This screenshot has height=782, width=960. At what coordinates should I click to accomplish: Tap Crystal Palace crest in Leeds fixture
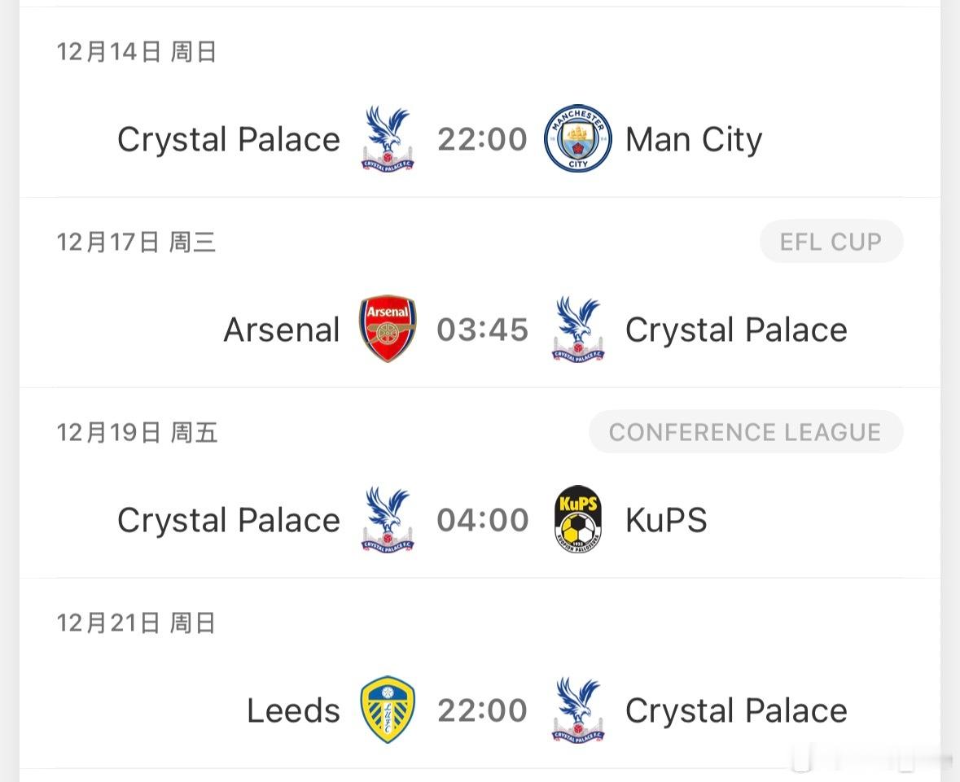pos(577,710)
